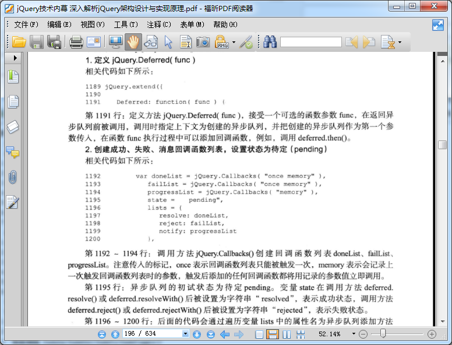The image size is (452, 345).
Task: Open a file with the folder icon
Action: [x=19, y=42]
